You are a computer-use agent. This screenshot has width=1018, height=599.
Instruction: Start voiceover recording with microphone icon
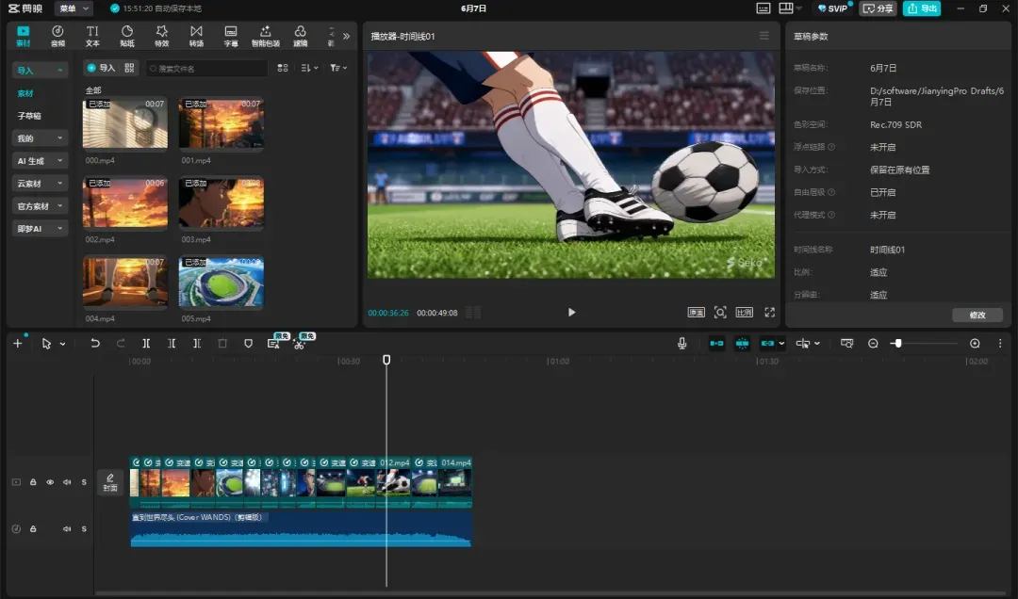(x=681, y=344)
